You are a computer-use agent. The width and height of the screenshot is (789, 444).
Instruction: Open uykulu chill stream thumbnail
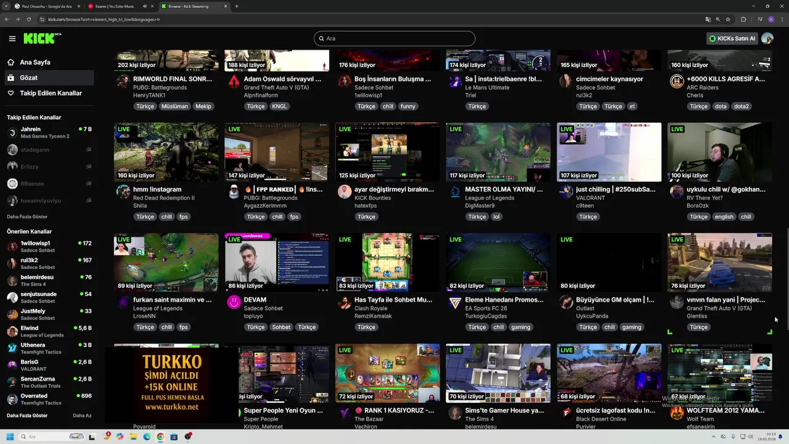719,152
